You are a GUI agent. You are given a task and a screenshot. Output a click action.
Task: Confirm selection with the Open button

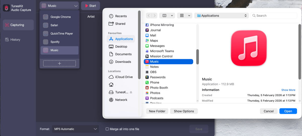pyautogui.click(x=288, y=111)
